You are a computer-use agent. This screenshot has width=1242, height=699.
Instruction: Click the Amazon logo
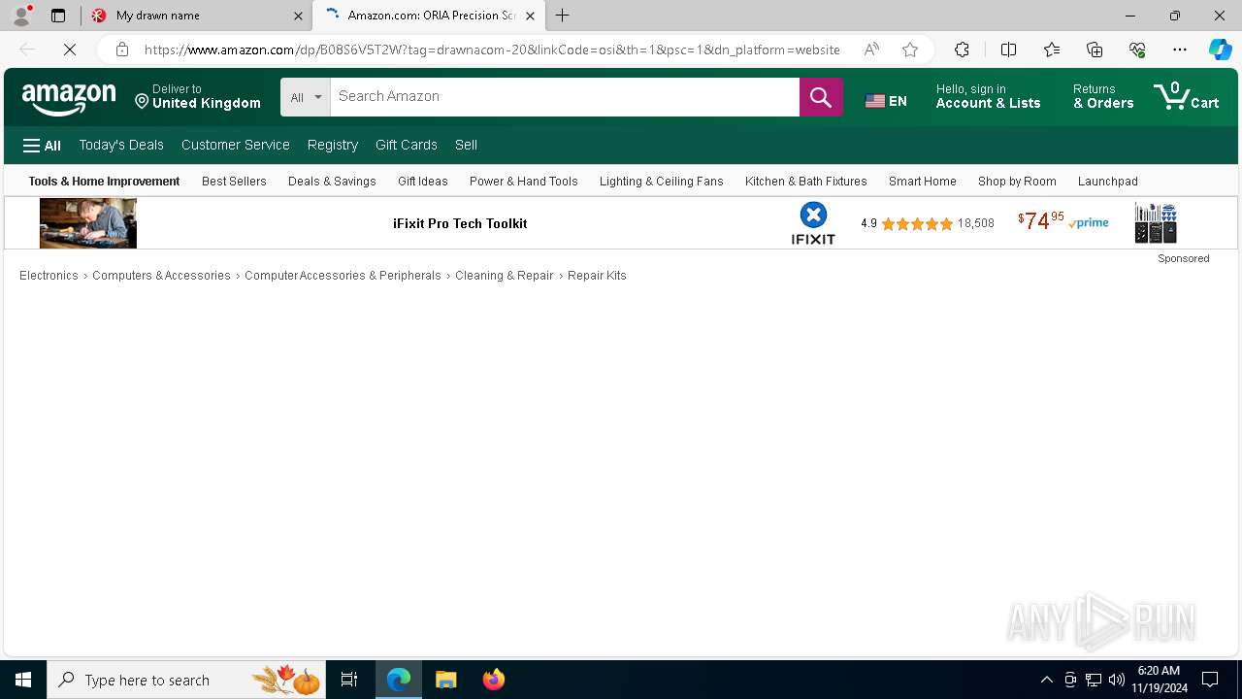tap(69, 98)
